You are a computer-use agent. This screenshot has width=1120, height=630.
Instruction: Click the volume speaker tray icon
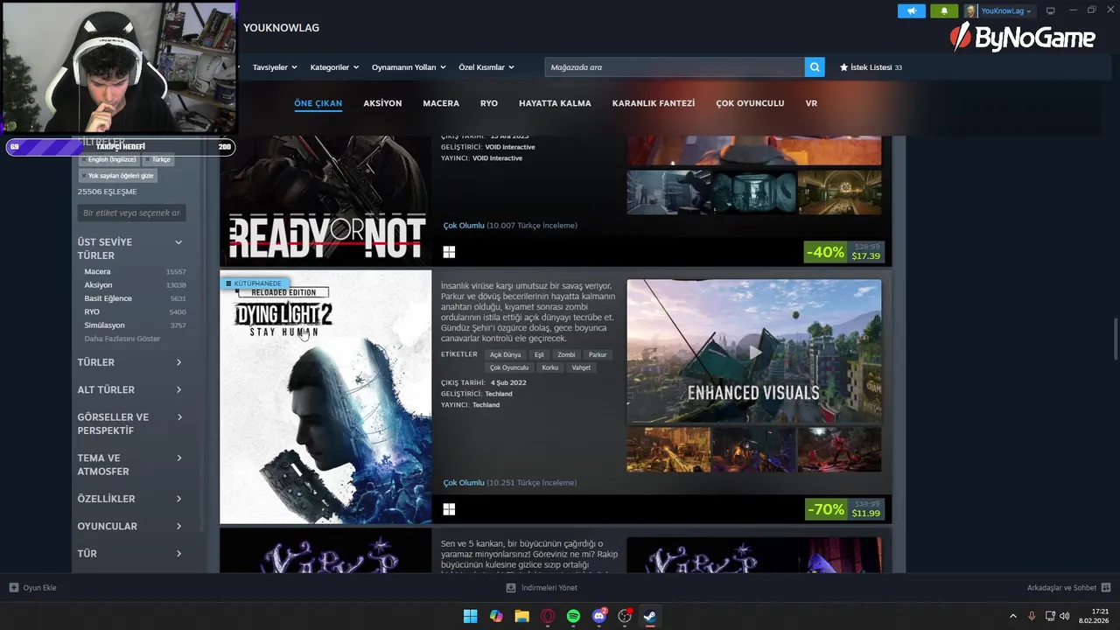point(1065,616)
